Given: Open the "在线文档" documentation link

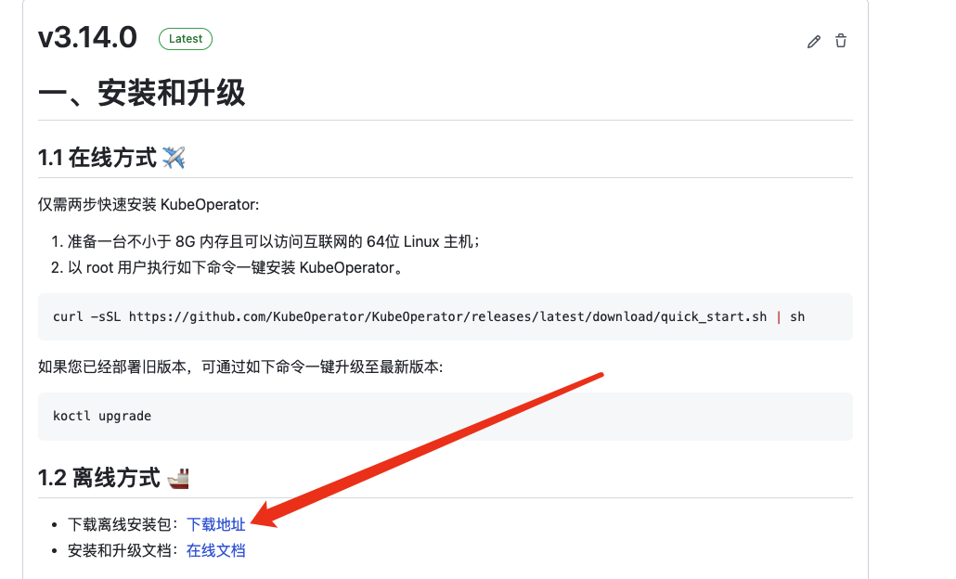Looking at the screenshot, I should tap(215, 549).
